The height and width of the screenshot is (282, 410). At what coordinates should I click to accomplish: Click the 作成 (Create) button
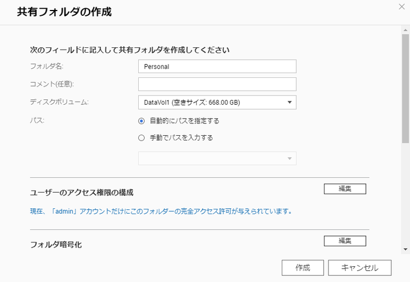coord(303,267)
